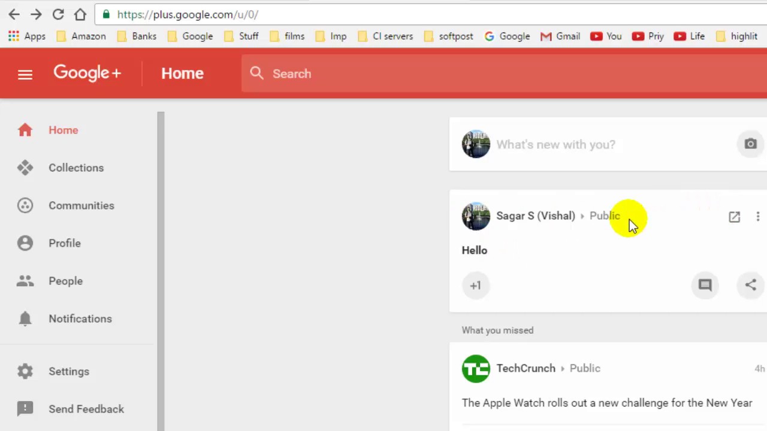The image size is (767, 431).
Task: Select Home label in sidebar
Action: tap(64, 130)
